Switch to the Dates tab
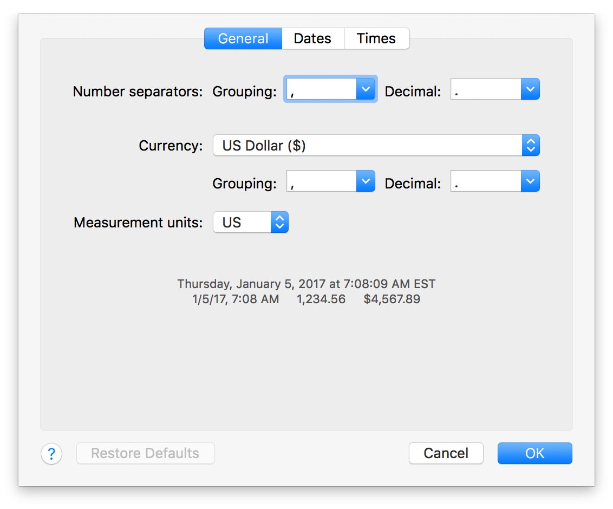Screen dimensions: 613x509 [x=312, y=38]
